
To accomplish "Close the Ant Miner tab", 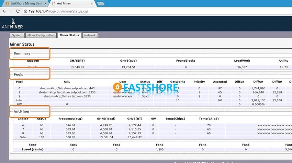I will tap(92, 3).
